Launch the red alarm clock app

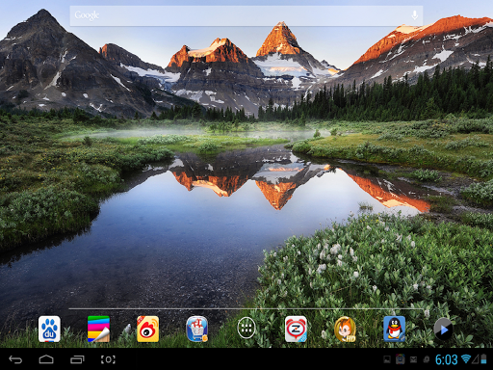coord(296,329)
